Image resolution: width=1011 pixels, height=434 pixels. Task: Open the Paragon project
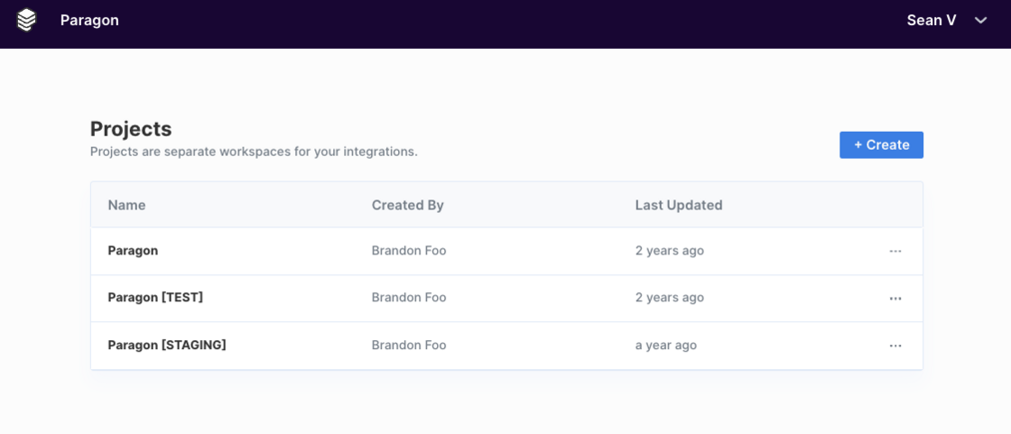coord(133,251)
